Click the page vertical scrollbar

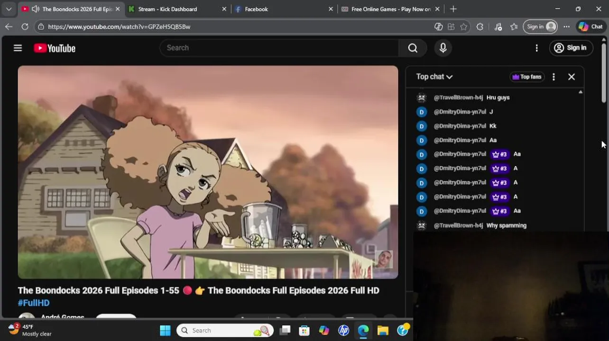[604, 72]
